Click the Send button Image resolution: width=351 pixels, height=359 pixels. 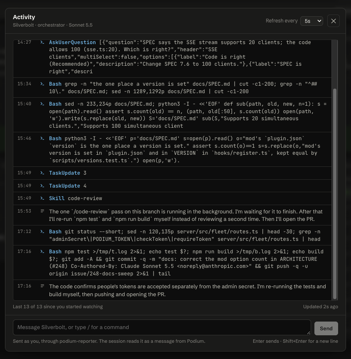(326, 328)
